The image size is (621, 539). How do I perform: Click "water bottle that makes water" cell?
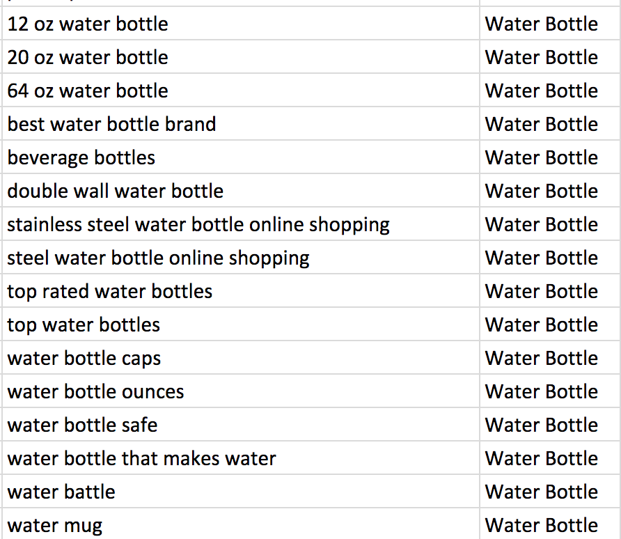coord(141,459)
